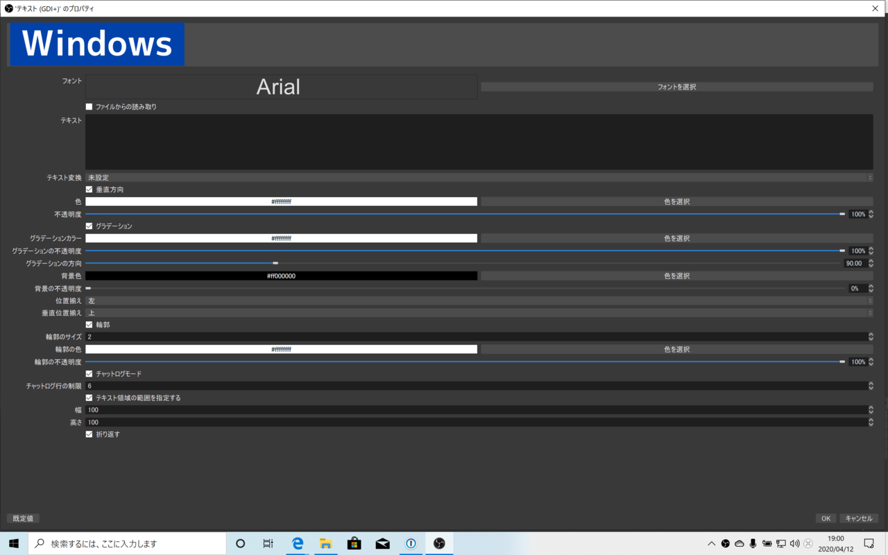Open File Explorer from the taskbar

tap(325, 544)
